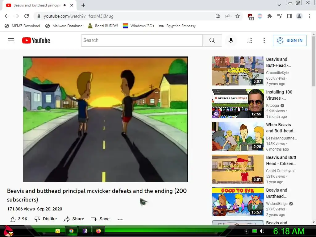The width and height of the screenshot is (316, 237).
Task: Open When Beavis and Butt-head thumbnail
Action: click(x=238, y=136)
